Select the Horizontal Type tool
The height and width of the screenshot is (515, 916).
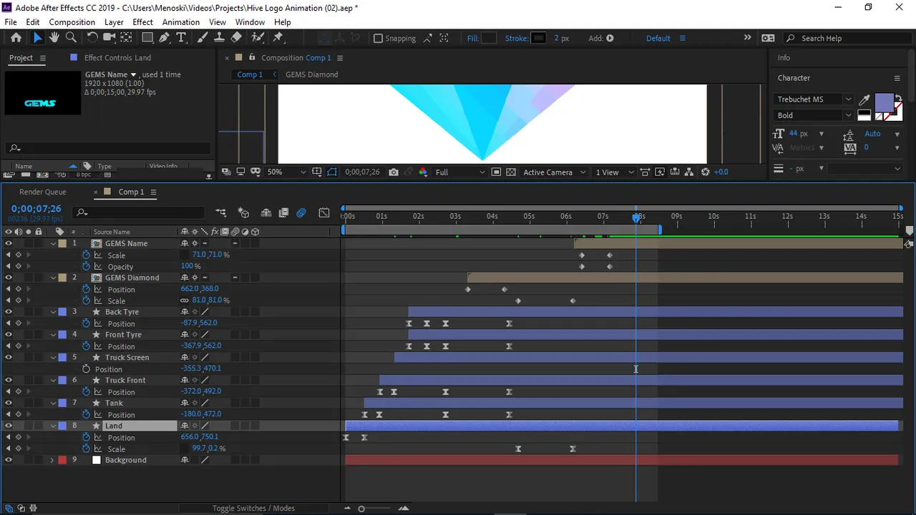[181, 38]
